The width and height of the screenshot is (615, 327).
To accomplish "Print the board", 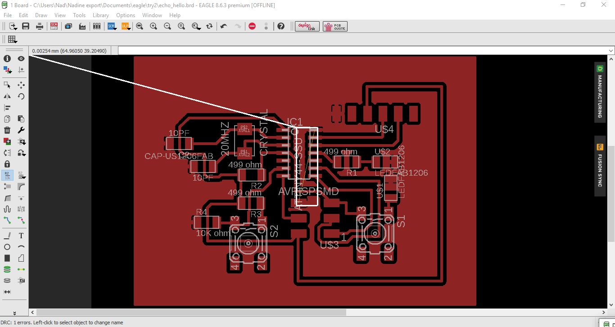I will pos(40,26).
